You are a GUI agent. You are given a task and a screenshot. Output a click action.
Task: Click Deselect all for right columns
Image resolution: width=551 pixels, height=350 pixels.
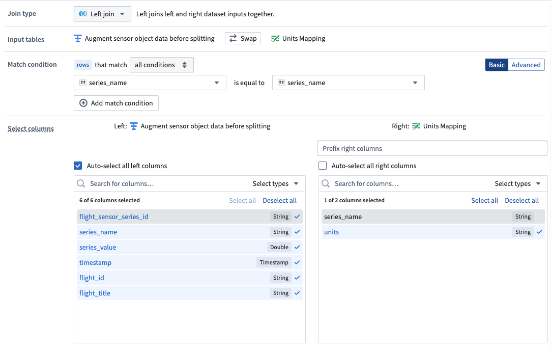pos(522,201)
